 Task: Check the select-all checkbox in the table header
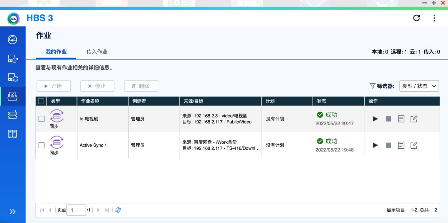click(x=41, y=101)
